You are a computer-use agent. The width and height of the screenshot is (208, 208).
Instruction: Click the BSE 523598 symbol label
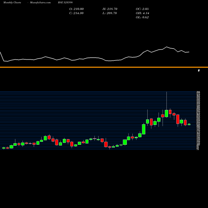(x=65, y=2)
